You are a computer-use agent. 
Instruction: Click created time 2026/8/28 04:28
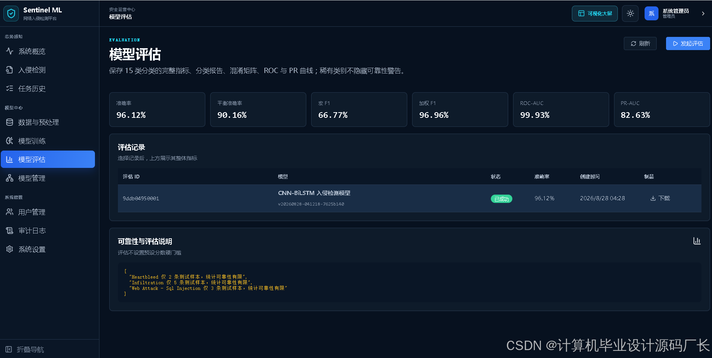click(602, 198)
